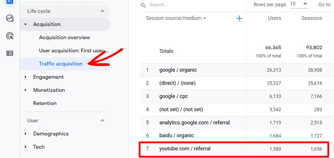Expand the Tech menu group

tap(25, 147)
